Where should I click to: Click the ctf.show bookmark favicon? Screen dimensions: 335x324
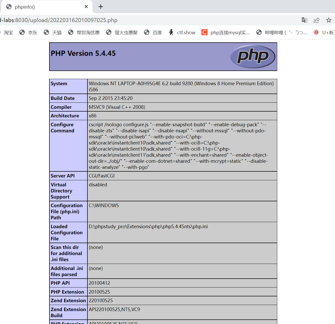click(x=171, y=32)
